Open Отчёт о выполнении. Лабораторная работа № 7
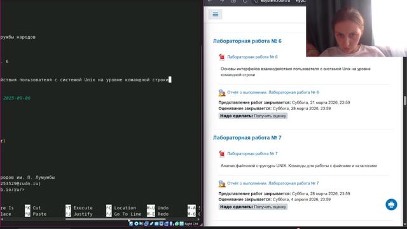 click(273, 183)
